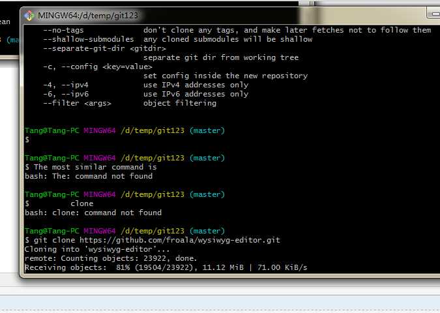440x313 pixels.
Task: Click 'remote: Counting objects: 23922, done.' line
Action: 111,258
